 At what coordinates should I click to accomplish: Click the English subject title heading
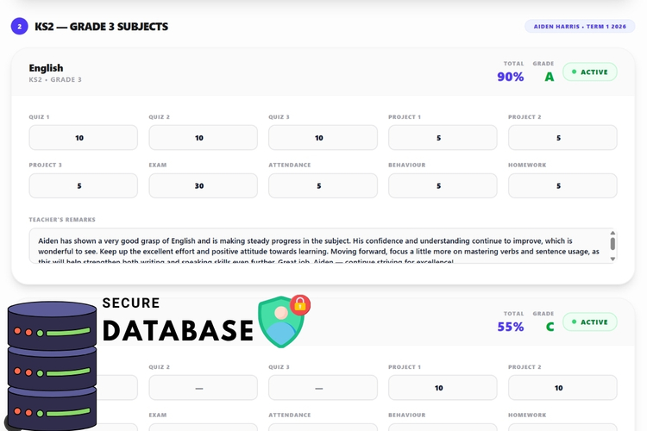pos(46,67)
